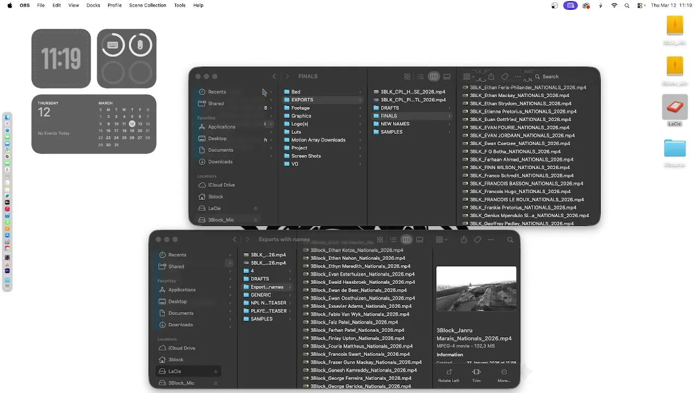
Task: Switch Exports with names window to column view
Action: (x=406, y=240)
